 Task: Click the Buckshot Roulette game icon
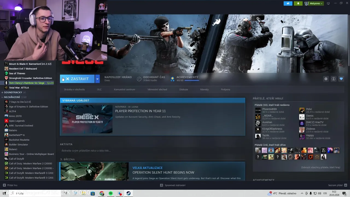pos(6,140)
